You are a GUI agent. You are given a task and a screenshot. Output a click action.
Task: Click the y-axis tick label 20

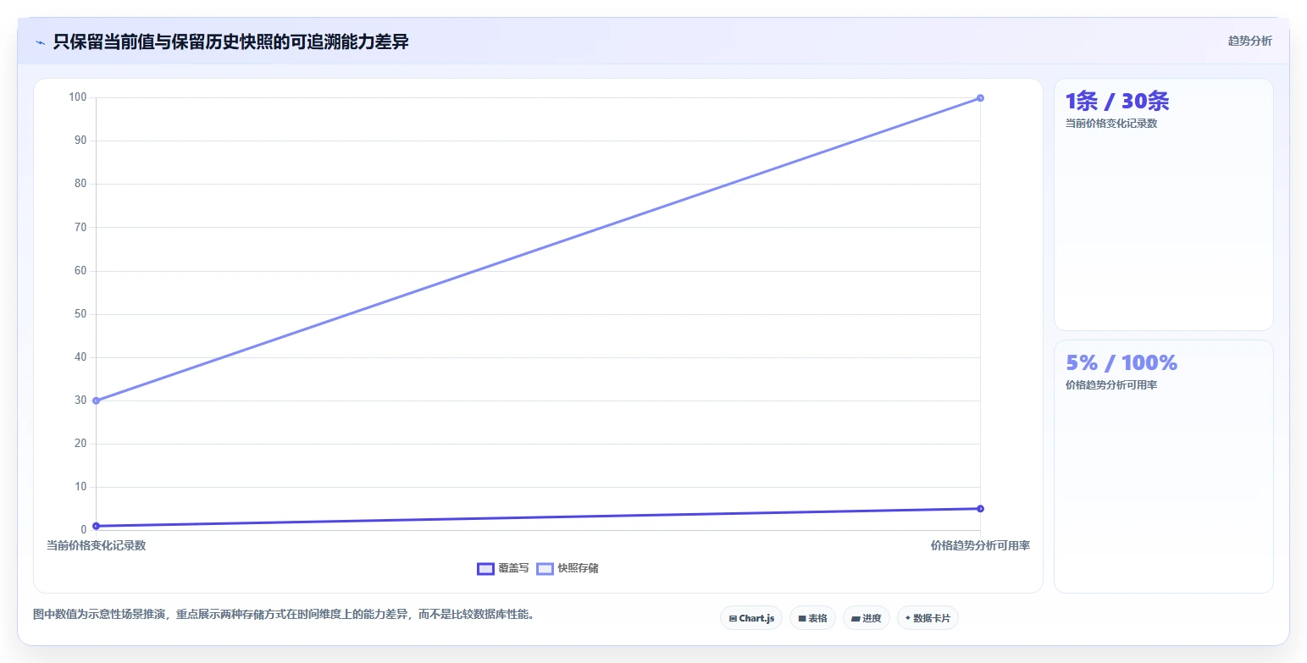[x=81, y=444]
